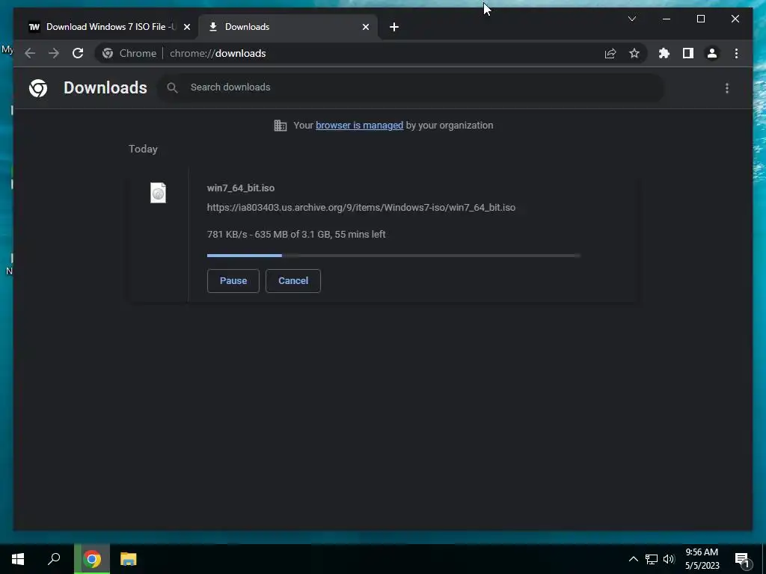The height and width of the screenshot is (574, 766).
Task: Click the magnifier icon in search downloads
Action: tap(172, 87)
